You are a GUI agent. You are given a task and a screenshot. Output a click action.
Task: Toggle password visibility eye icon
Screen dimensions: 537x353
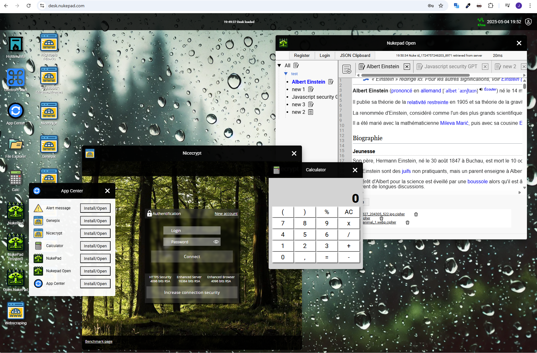pos(216,242)
